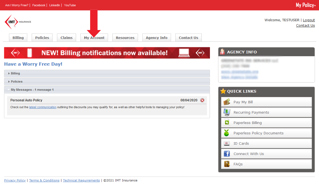Click the Pay My Bill wallet icon

[x=227, y=102]
